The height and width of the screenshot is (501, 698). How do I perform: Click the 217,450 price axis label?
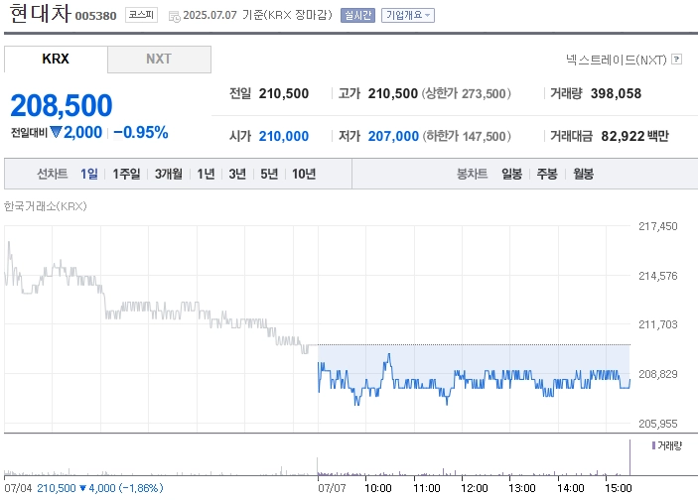658,226
